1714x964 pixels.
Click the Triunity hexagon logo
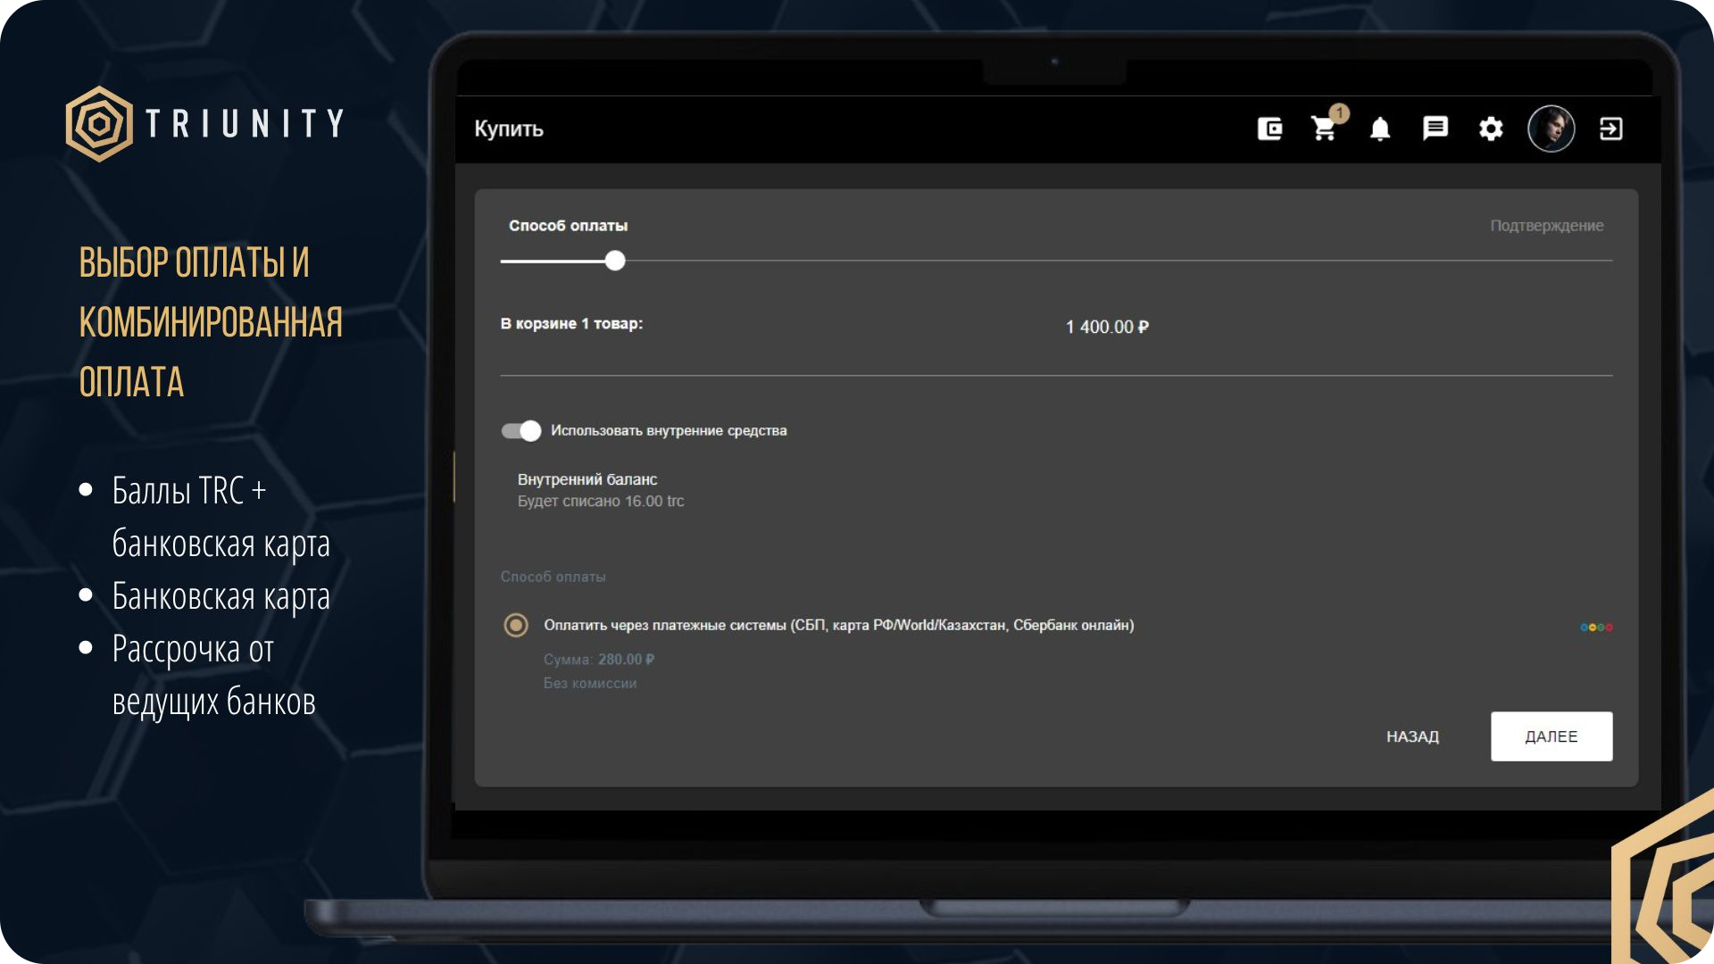click(99, 124)
